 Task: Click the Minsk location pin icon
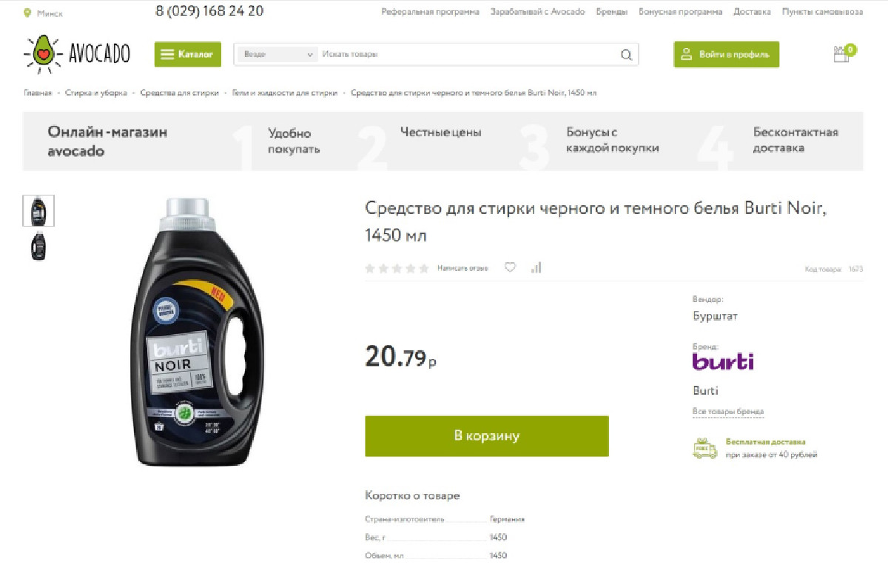pyautogui.click(x=27, y=13)
